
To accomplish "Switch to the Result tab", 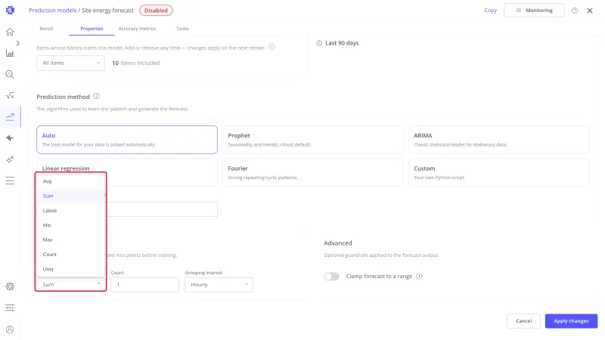I will [46, 29].
